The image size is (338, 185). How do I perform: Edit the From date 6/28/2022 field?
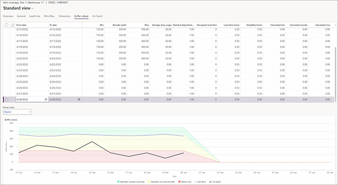click(30, 99)
